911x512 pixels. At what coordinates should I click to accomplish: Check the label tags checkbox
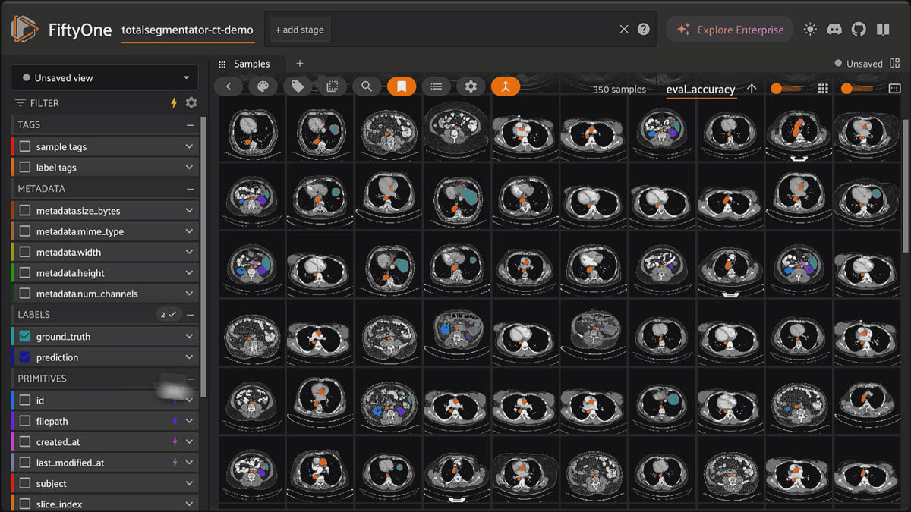pyautogui.click(x=25, y=168)
